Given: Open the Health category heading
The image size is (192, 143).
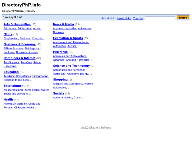Looking at the screenshot, I should coord(8,99).
